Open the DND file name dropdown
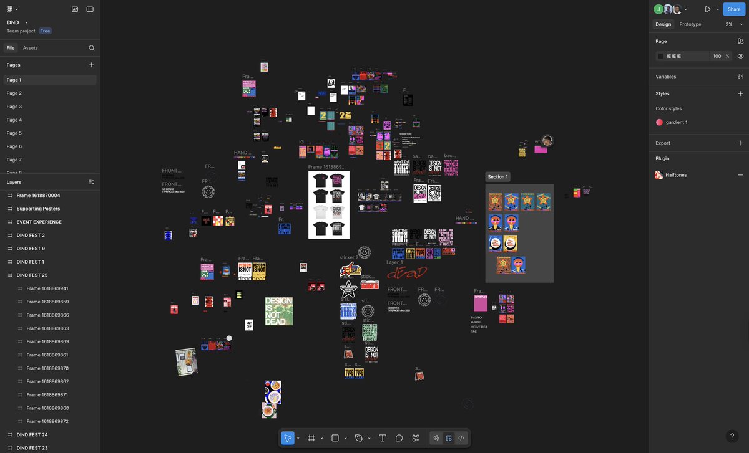Screen dimensions: 749x453 point(26,22)
